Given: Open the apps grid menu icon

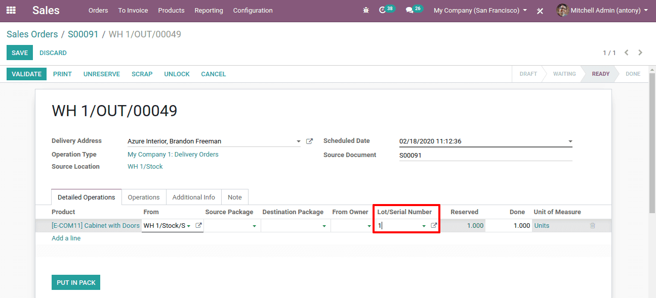Looking at the screenshot, I should click(11, 10).
